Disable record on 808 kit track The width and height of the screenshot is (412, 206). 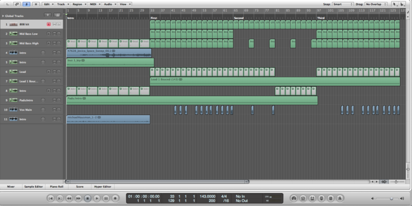[49, 24]
